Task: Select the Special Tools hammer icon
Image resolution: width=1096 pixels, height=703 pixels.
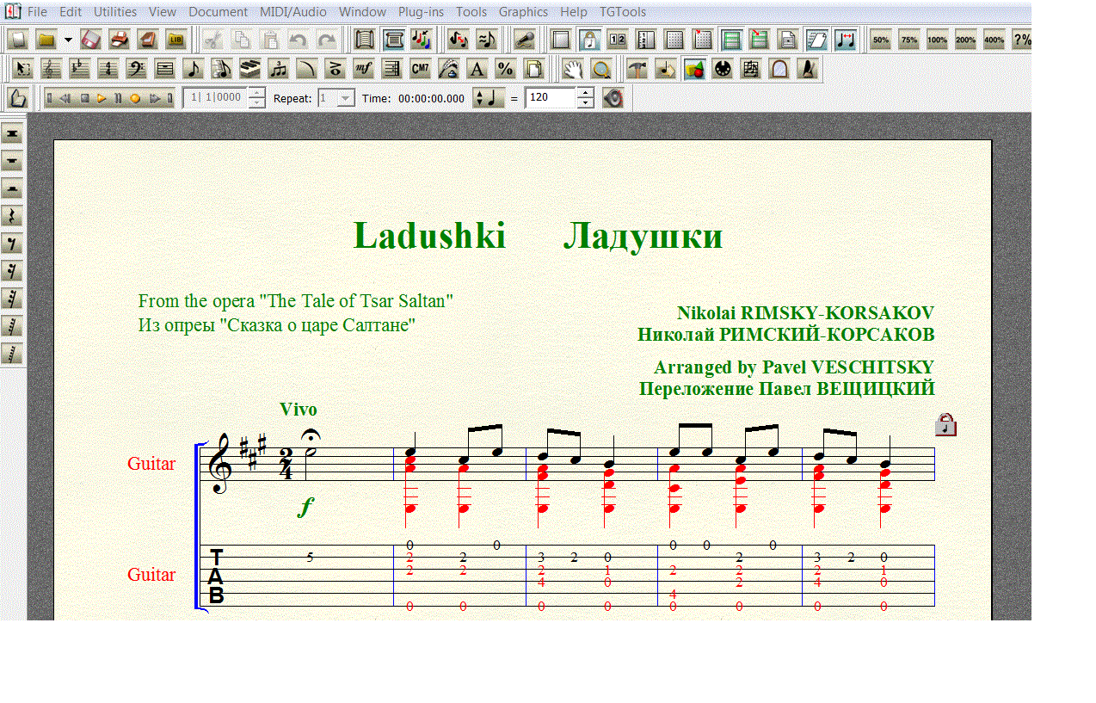Action: [x=637, y=69]
